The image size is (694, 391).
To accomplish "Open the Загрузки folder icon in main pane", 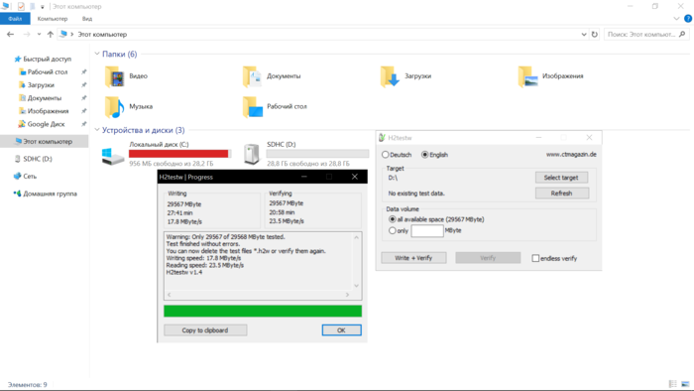I will tap(390, 76).
